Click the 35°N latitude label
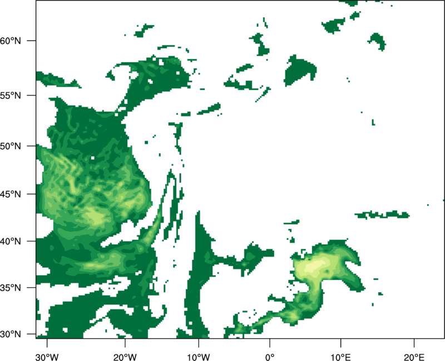This screenshot has height=361, width=445. coord(11,288)
